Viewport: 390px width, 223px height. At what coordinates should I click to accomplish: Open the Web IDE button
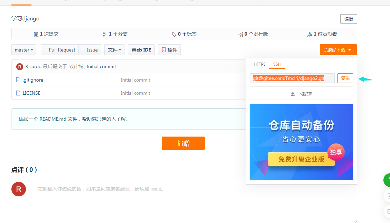click(x=141, y=50)
